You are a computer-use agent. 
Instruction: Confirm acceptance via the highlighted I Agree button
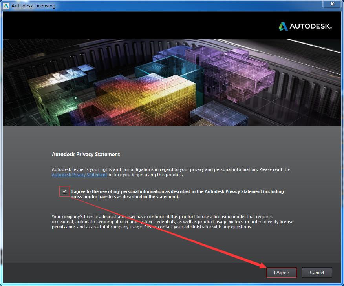point(281,272)
